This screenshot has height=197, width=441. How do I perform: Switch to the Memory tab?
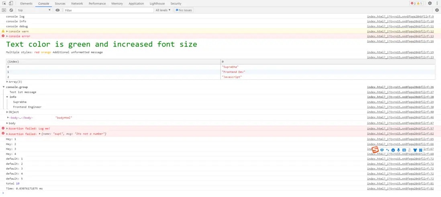[117, 3]
